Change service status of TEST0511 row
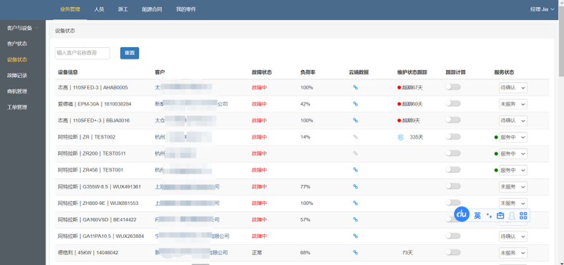Screen dimensions: 564x265 [513, 154]
